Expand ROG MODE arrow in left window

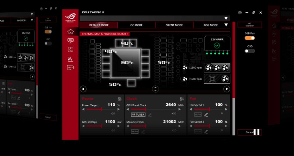[32, 20]
